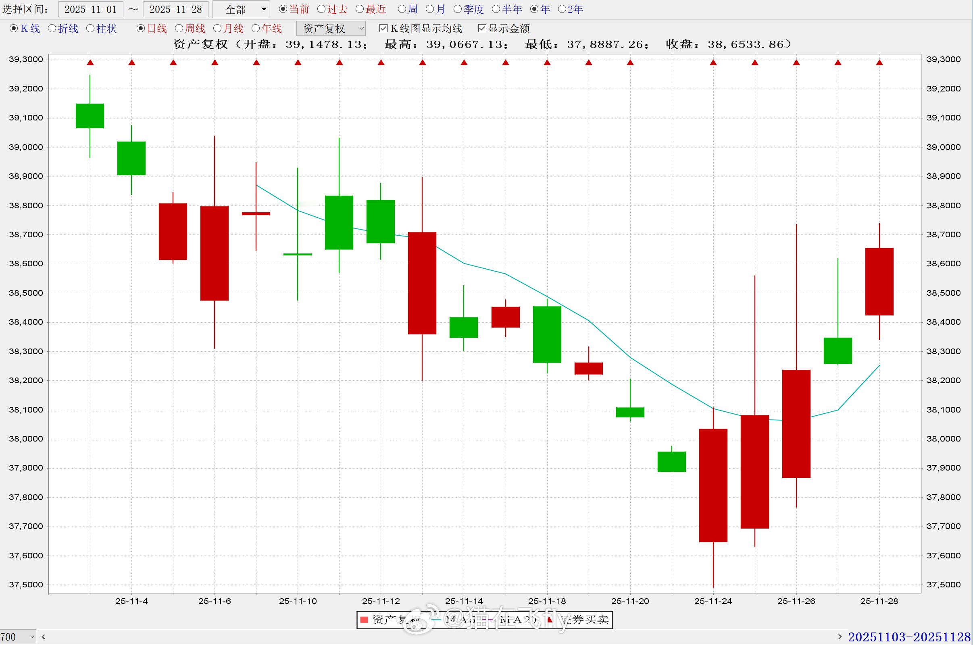Select the 折线 chart type radio
The width and height of the screenshot is (973, 645).
pyautogui.click(x=52, y=28)
